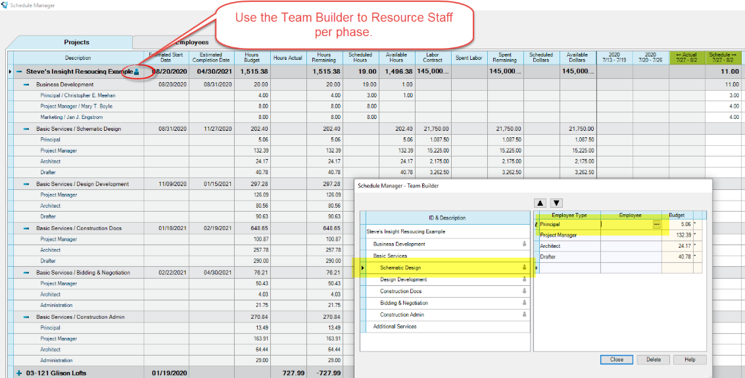Collapse the Business Development phase rows
The height and width of the screenshot is (378, 745).
[27, 85]
